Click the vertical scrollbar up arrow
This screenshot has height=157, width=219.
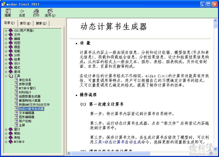(215, 21)
